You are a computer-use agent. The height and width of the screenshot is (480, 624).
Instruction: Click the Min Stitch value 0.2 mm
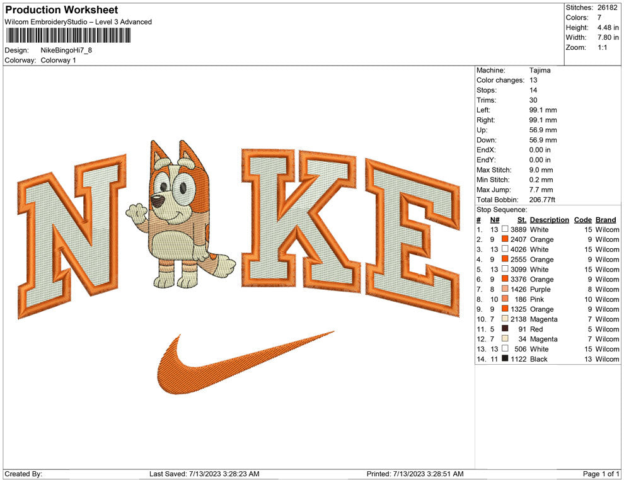[541, 180]
